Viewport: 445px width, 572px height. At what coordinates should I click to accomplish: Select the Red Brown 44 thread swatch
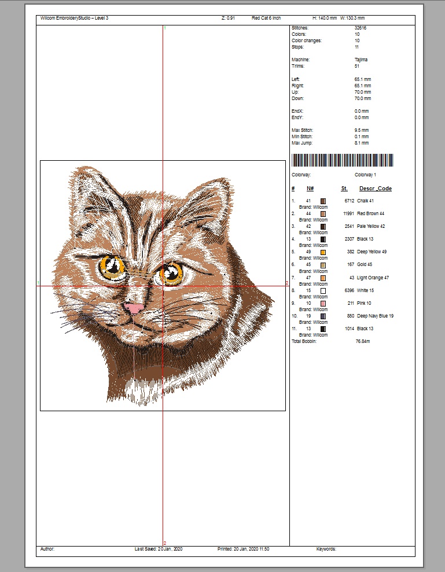tap(323, 213)
